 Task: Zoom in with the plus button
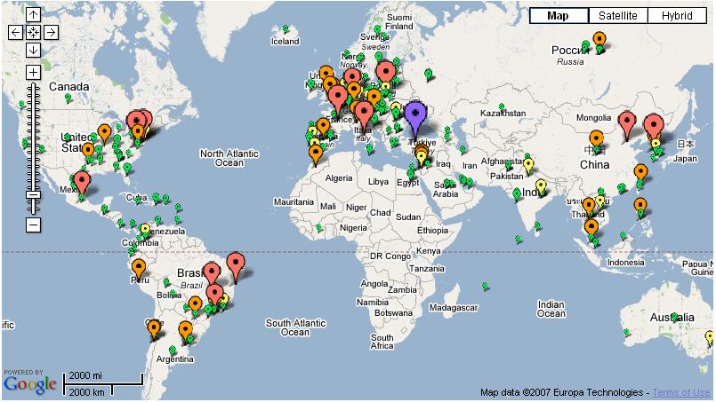point(33,72)
